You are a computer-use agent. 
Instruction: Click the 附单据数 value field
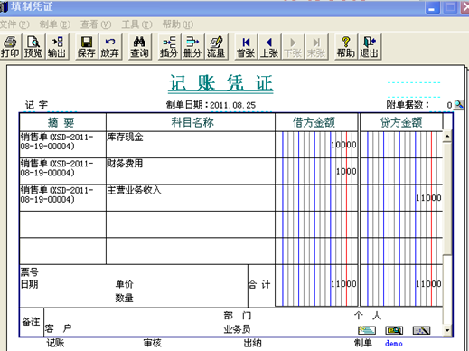pyautogui.click(x=441, y=105)
